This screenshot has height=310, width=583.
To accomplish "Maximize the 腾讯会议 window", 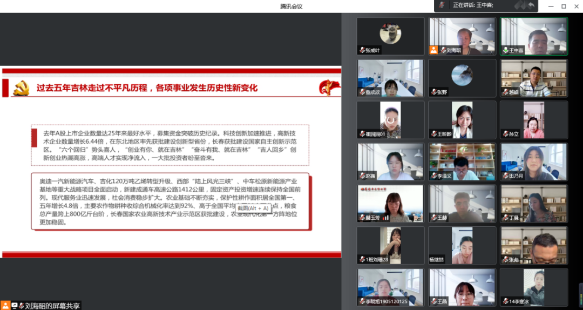I will pos(563,6).
